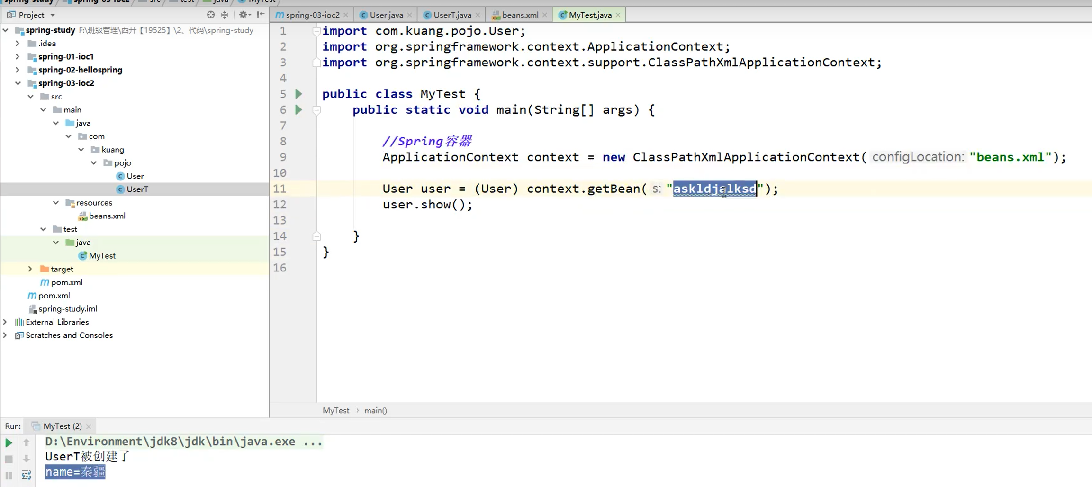Open Project panel settings gear

click(244, 15)
